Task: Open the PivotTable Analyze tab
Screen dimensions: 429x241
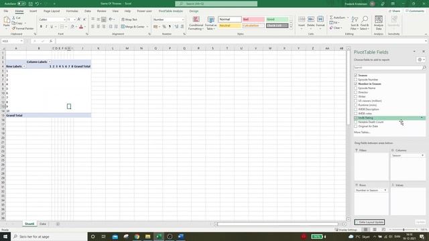Action: [170, 11]
